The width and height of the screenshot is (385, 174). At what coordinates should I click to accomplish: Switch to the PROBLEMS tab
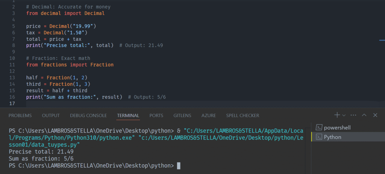(x=20, y=115)
